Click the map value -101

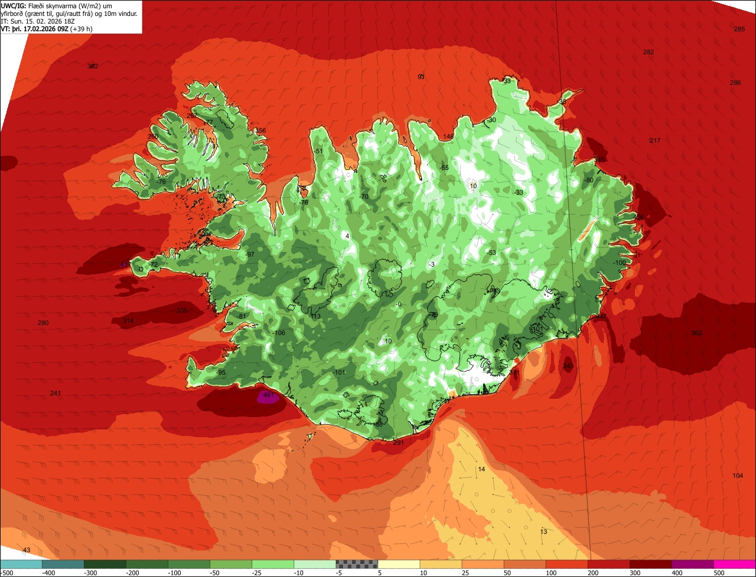coord(340,372)
